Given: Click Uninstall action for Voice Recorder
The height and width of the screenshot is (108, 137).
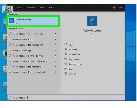Looking at the screenshot, I should (x=72, y=74).
